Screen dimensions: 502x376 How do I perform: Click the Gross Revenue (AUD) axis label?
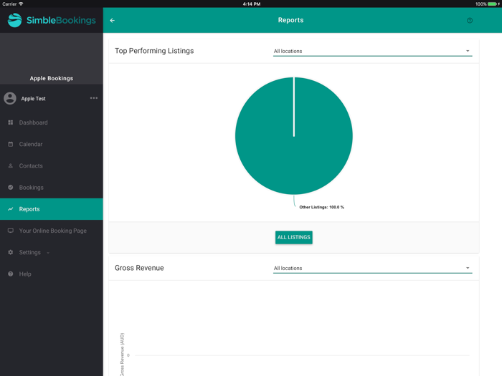122,355
